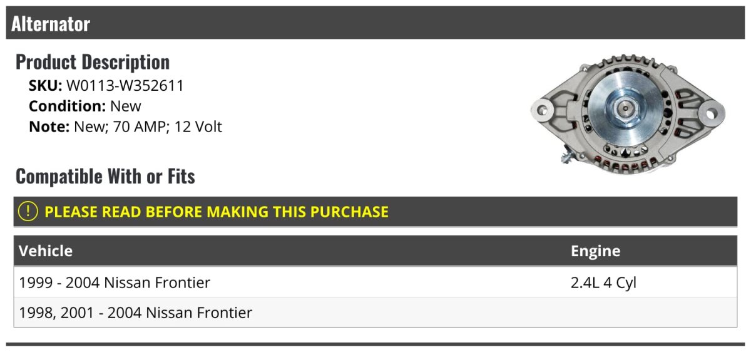Select the note text 70 AMP; 12 Volt
Viewport: 751px width, 352px height.
(165, 127)
